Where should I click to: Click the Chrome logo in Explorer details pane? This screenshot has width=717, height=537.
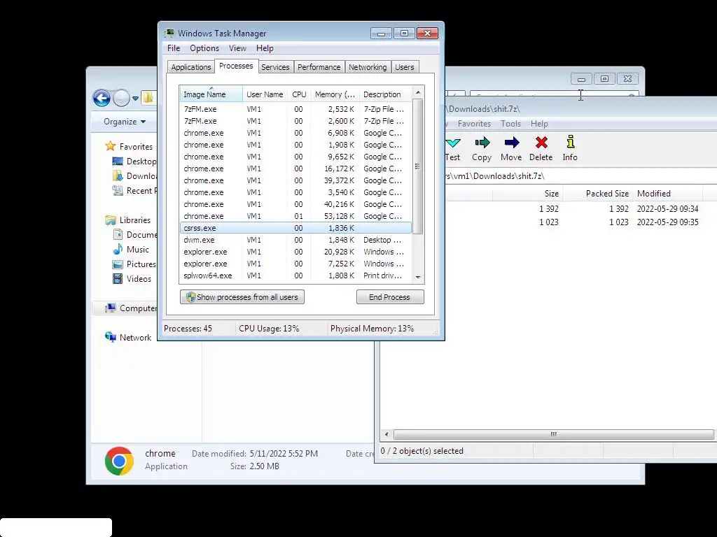pos(119,461)
